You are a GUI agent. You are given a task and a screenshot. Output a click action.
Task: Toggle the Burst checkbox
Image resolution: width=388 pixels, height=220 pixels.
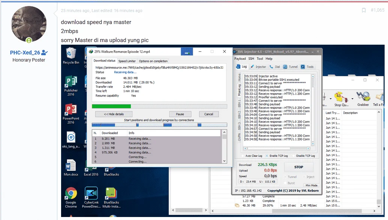coord(285,183)
